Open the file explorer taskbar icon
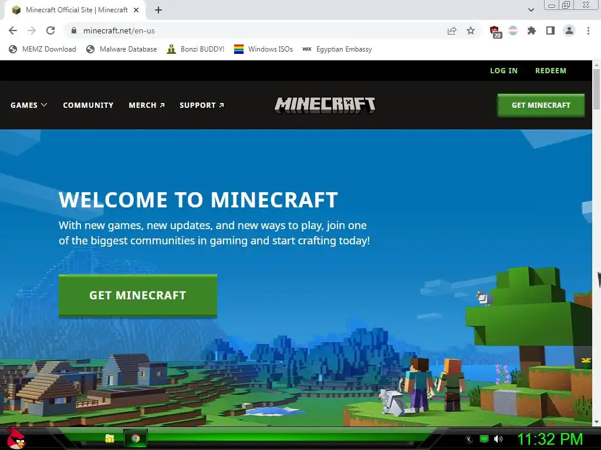The image size is (601, 450). click(110, 438)
